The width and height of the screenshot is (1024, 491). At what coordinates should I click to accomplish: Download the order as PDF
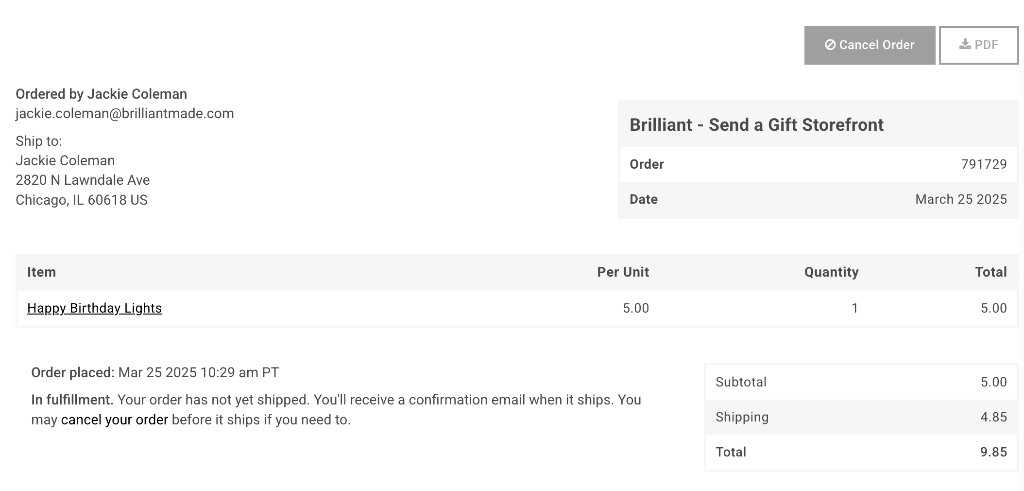click(978, 45)
